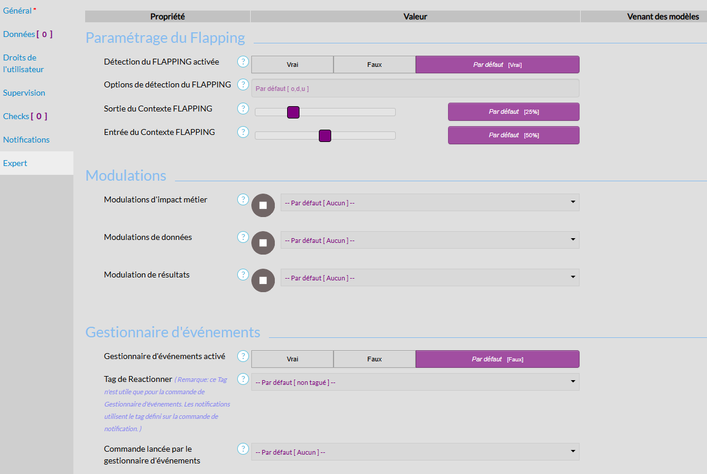The height and width of the screenshot is (474, 707).
Task: Reset Sortie du Contexte to Par défaut 25%
Action: click(x=513, y=111)
